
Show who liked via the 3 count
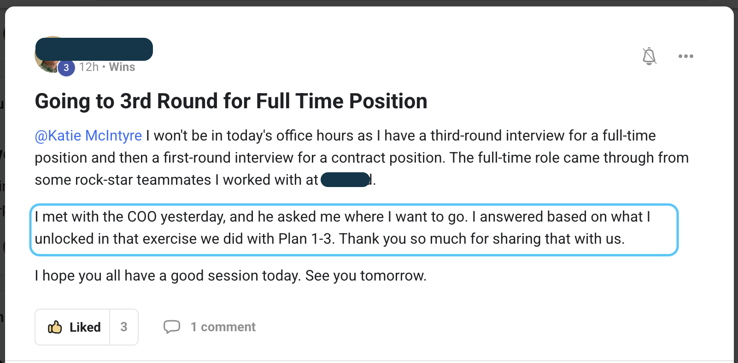pyautogui.click(x=124, y=327)
